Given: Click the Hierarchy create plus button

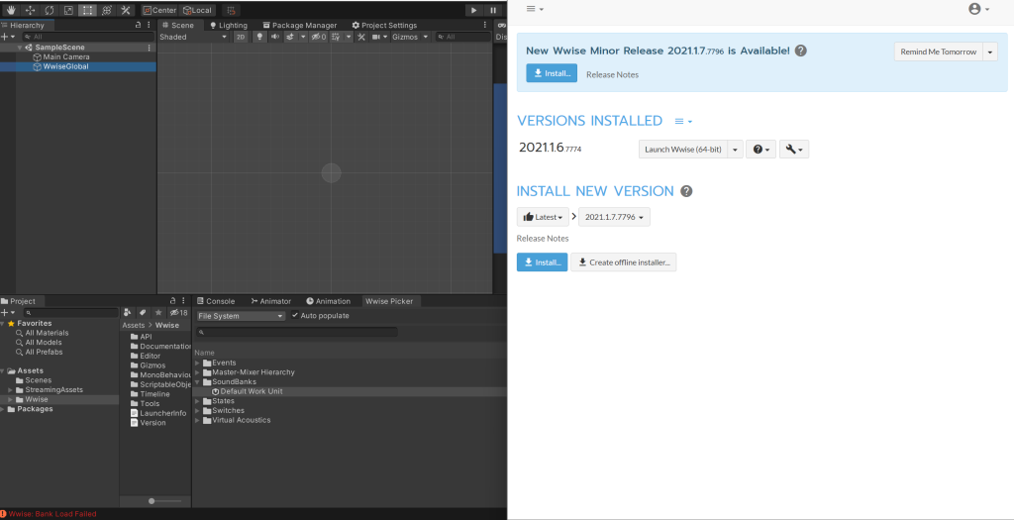Looking at the screenshot, I should pyautogui.click(x=5, y=37).
